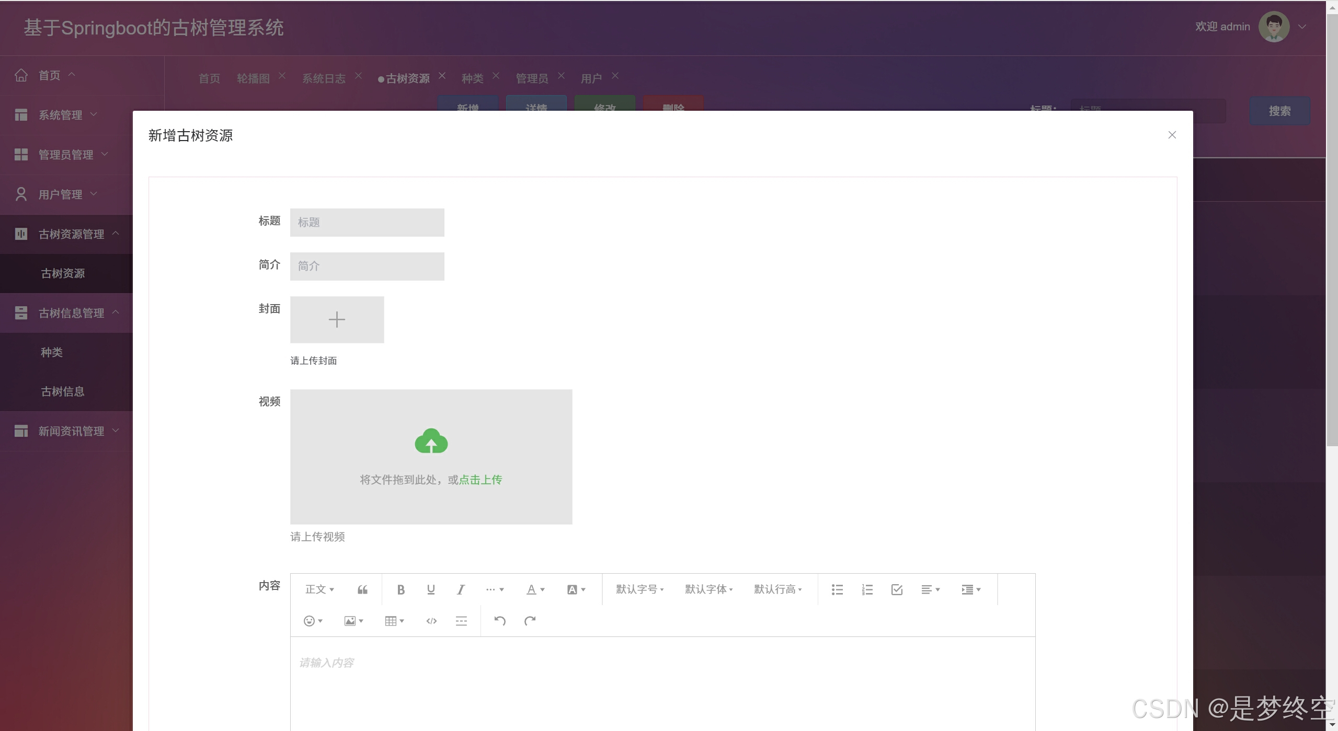
Task: Click into the 请输入内容 editor area
Action: click(662, 683)
